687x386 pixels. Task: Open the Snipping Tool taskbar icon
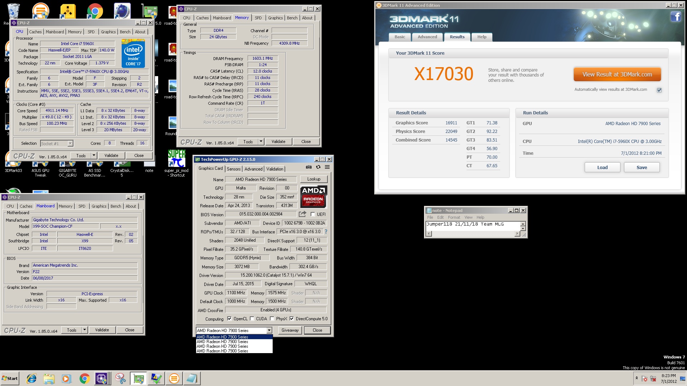point(120,378)
